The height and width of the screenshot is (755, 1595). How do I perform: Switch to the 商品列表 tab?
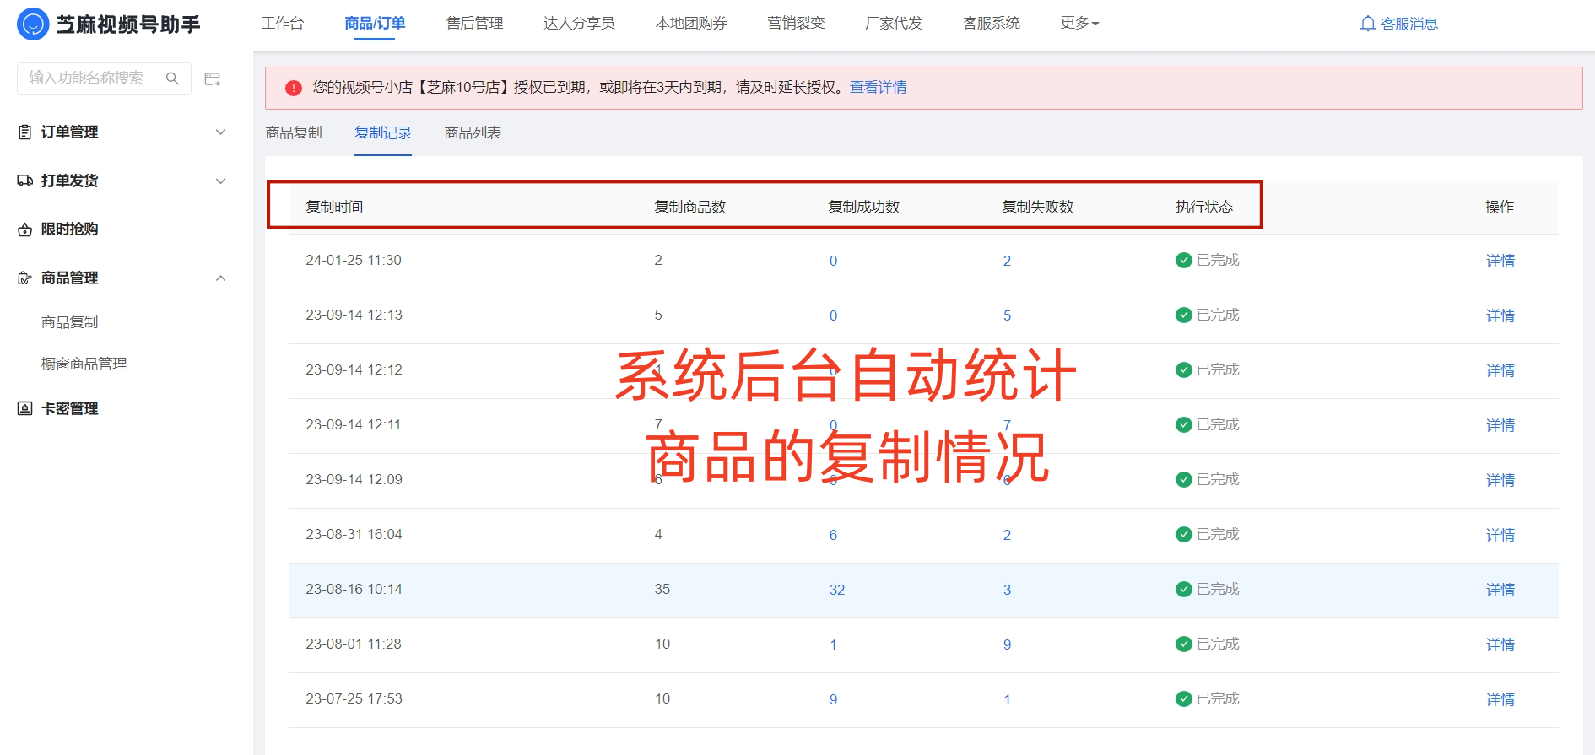(473, 132)
